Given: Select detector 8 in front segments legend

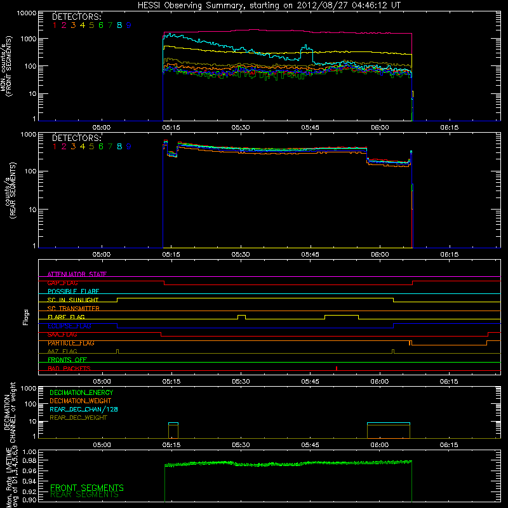Looking at the screenshot, I should click(119, 25).
